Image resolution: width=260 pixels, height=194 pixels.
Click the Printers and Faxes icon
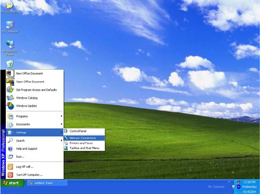tap(66, 143)
